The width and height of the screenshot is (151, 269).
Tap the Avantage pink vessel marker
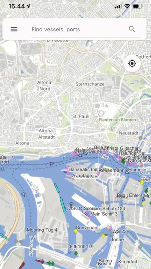72,179
